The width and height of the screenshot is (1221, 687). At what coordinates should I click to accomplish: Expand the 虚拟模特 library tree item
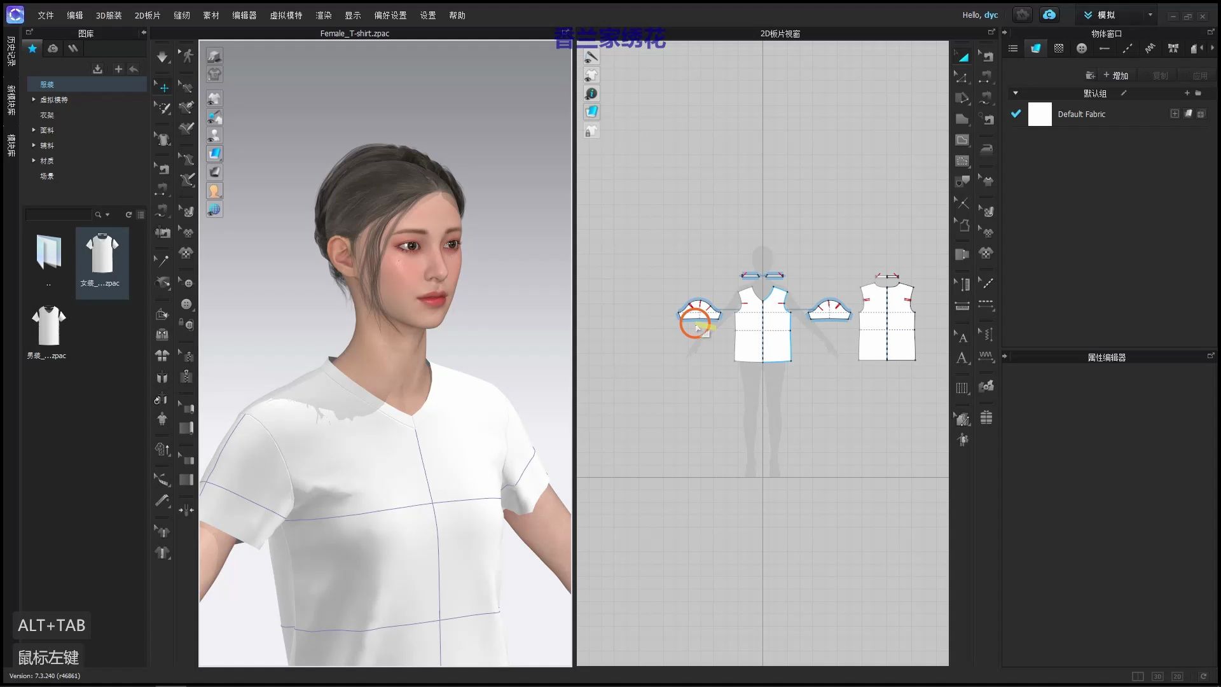tap(35, 99)
